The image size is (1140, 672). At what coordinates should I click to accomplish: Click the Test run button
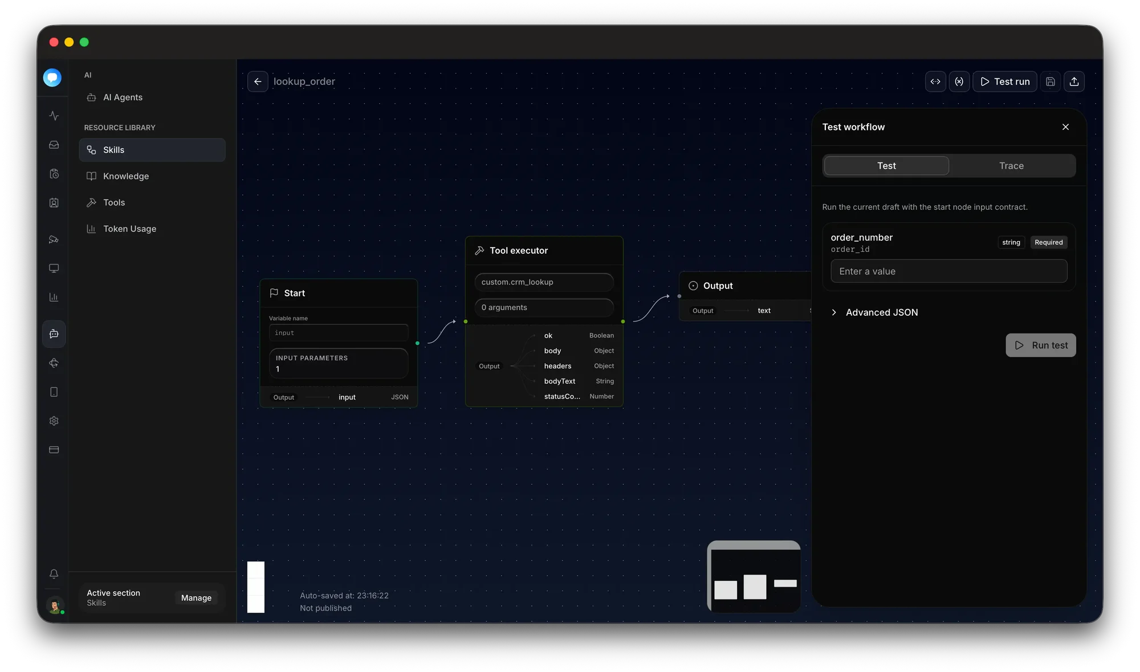click(1004, 82)
